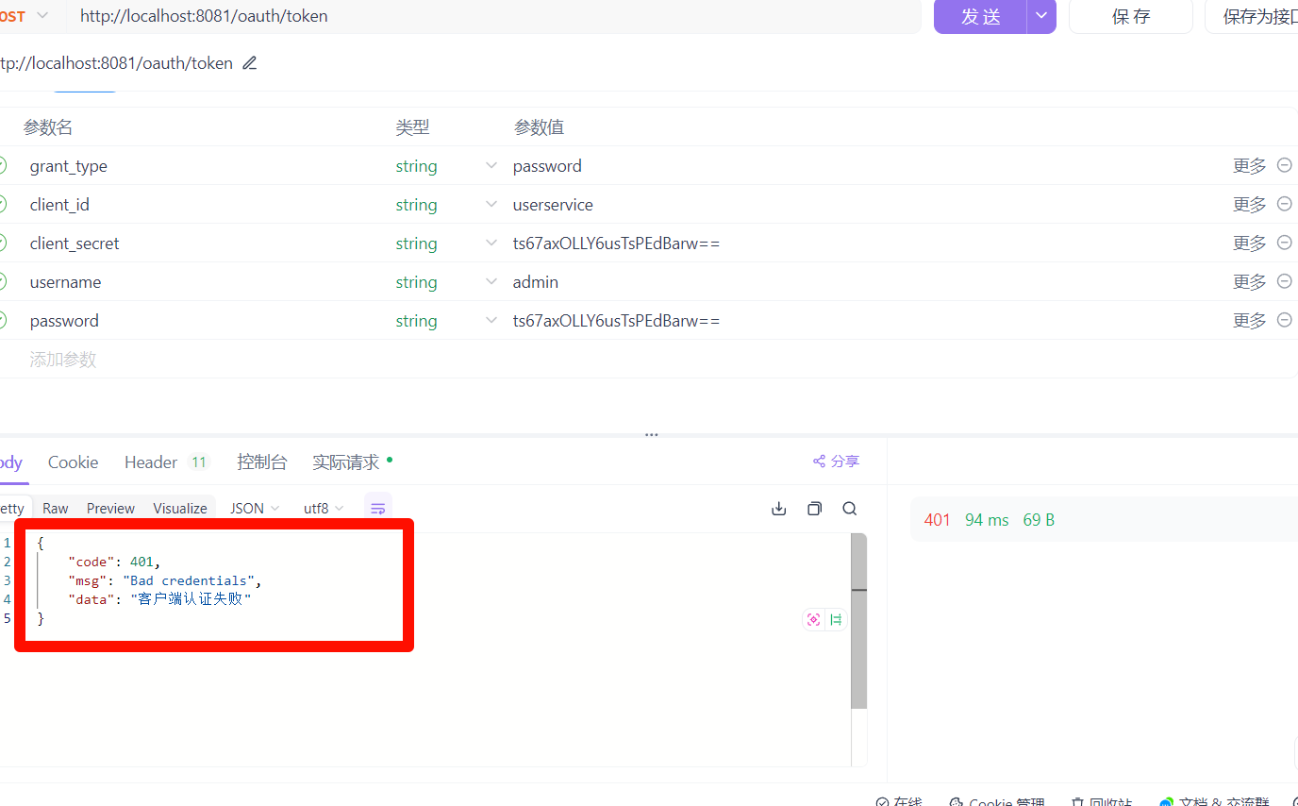Screen dimensions: 1298x806
Task: Remove the grant_type parameter using minus icon
Action: [x=1284, y=165]
